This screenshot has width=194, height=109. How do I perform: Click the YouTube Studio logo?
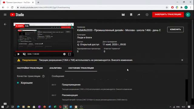[x=17, y=15]
